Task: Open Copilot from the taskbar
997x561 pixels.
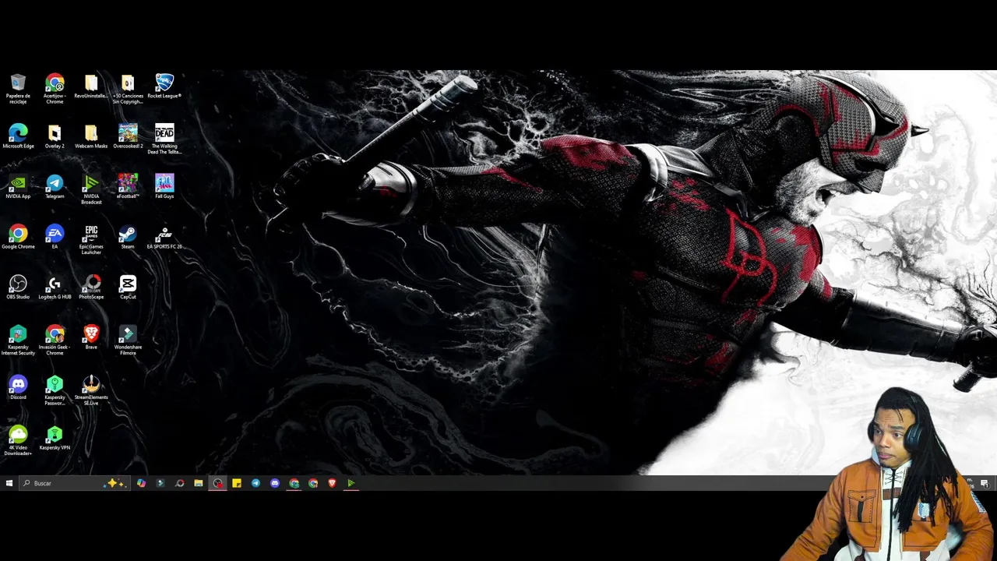Action: tap(141, 483)
